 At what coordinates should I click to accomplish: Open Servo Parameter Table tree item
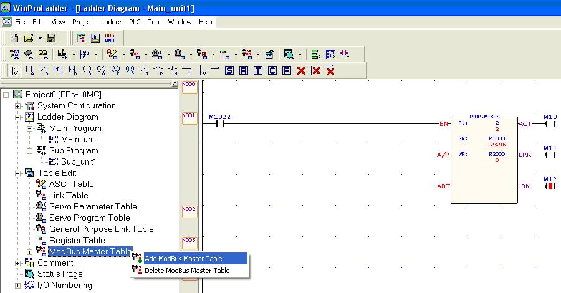(x=93, y=206)
